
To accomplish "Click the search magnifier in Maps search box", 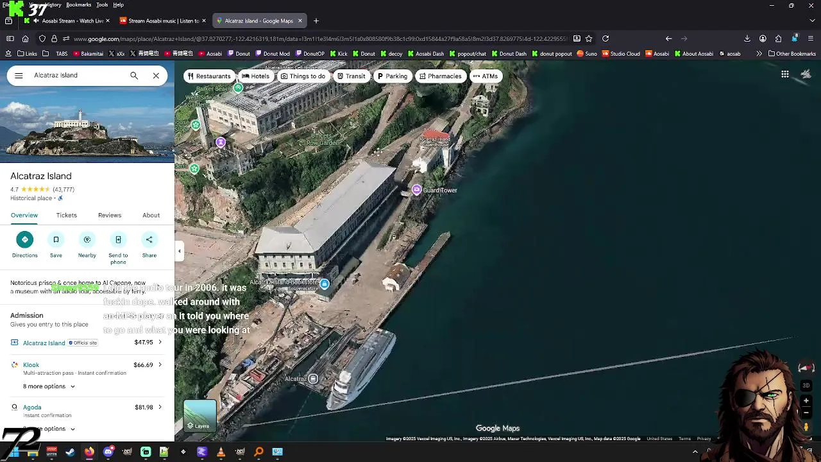I will [x=134, y=76].
